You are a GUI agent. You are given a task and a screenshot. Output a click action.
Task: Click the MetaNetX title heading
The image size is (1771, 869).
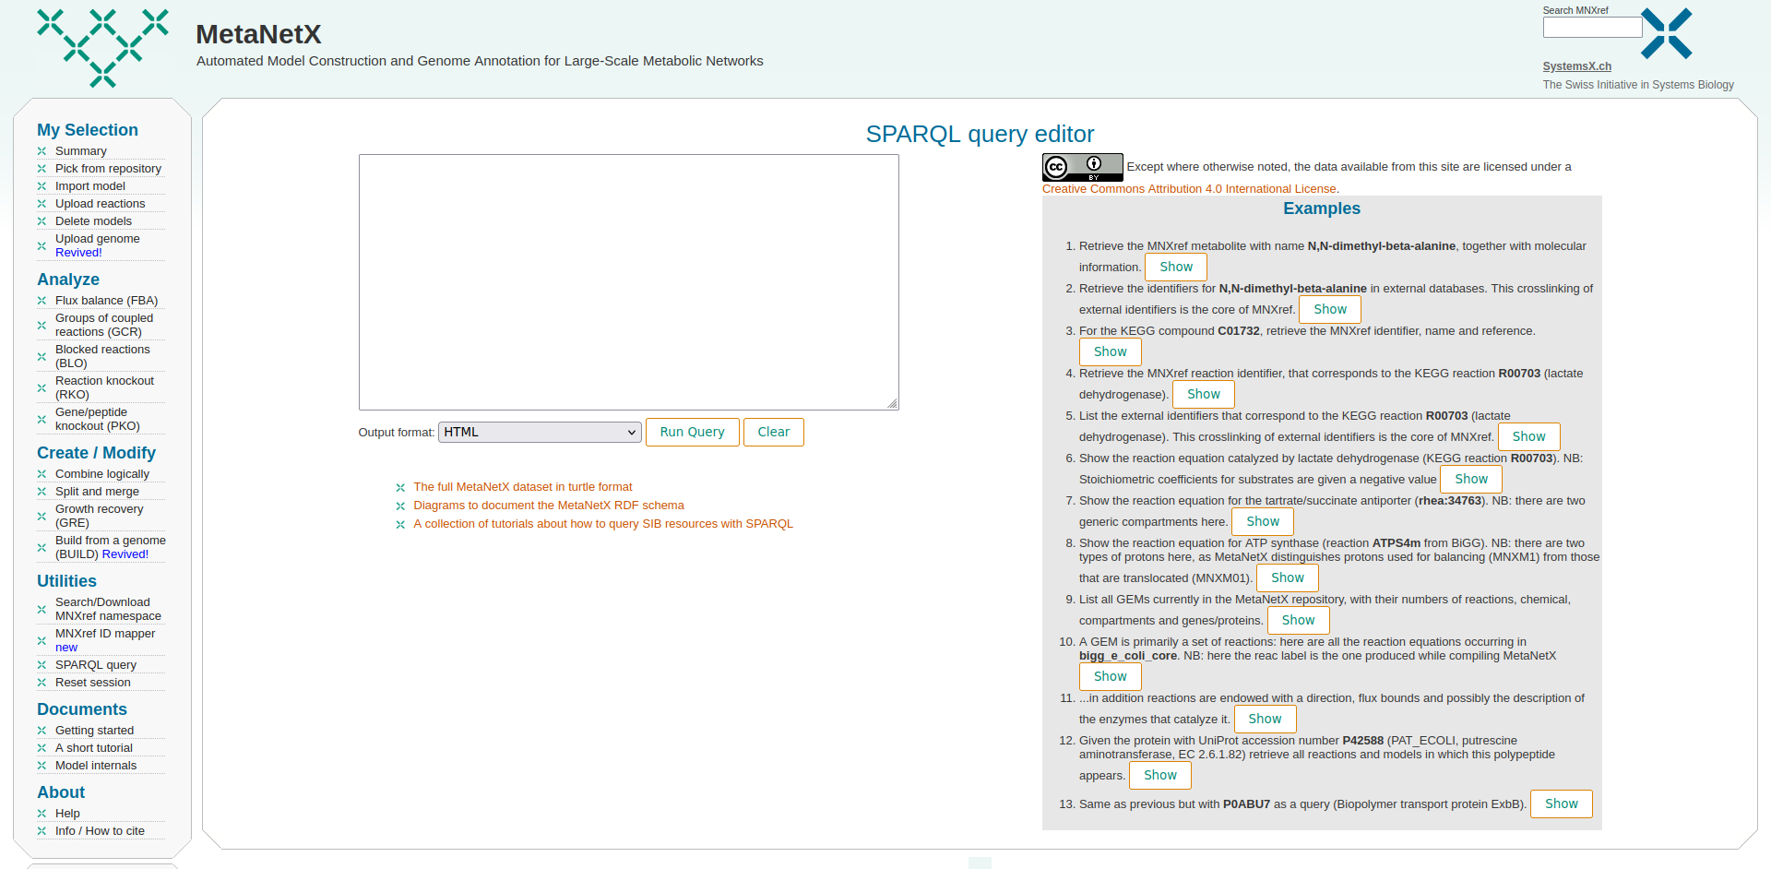pyautogui.click(x=259, y=34)
